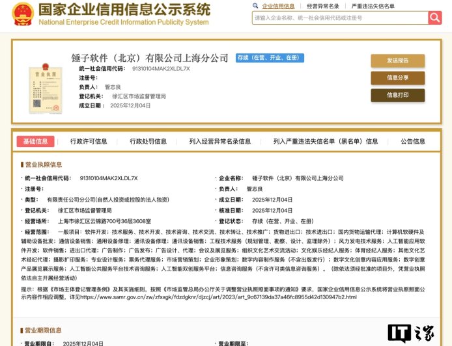Click the 企业名称 value in license section
Screen dimensions: 452x346
pyautogui.click(x=298, y=178)
